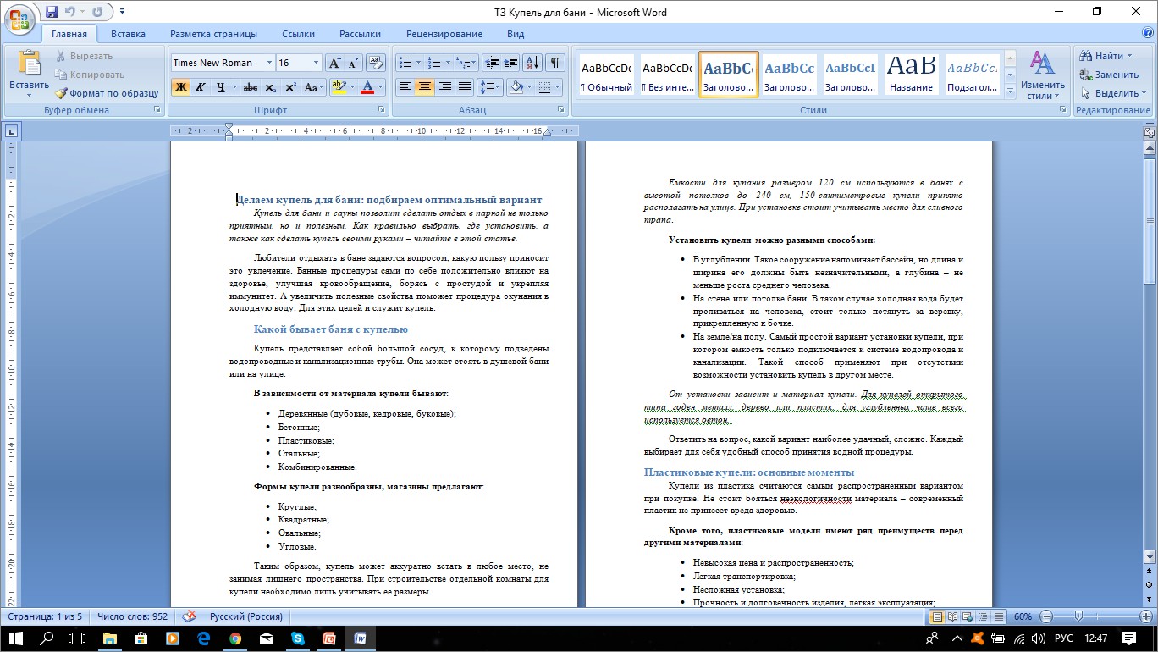Click the Изменить стили icon
Viewport: 1158px width, 652px height.
tap(1042, 64)
